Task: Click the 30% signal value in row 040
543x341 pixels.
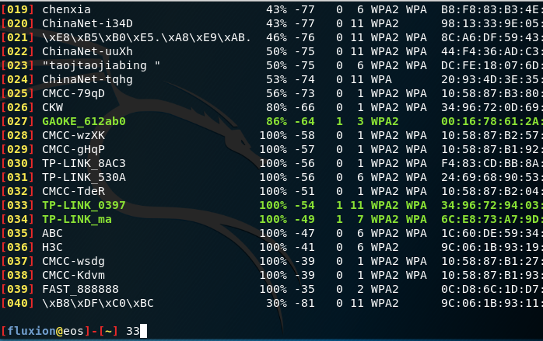Action: coord(276,303)
